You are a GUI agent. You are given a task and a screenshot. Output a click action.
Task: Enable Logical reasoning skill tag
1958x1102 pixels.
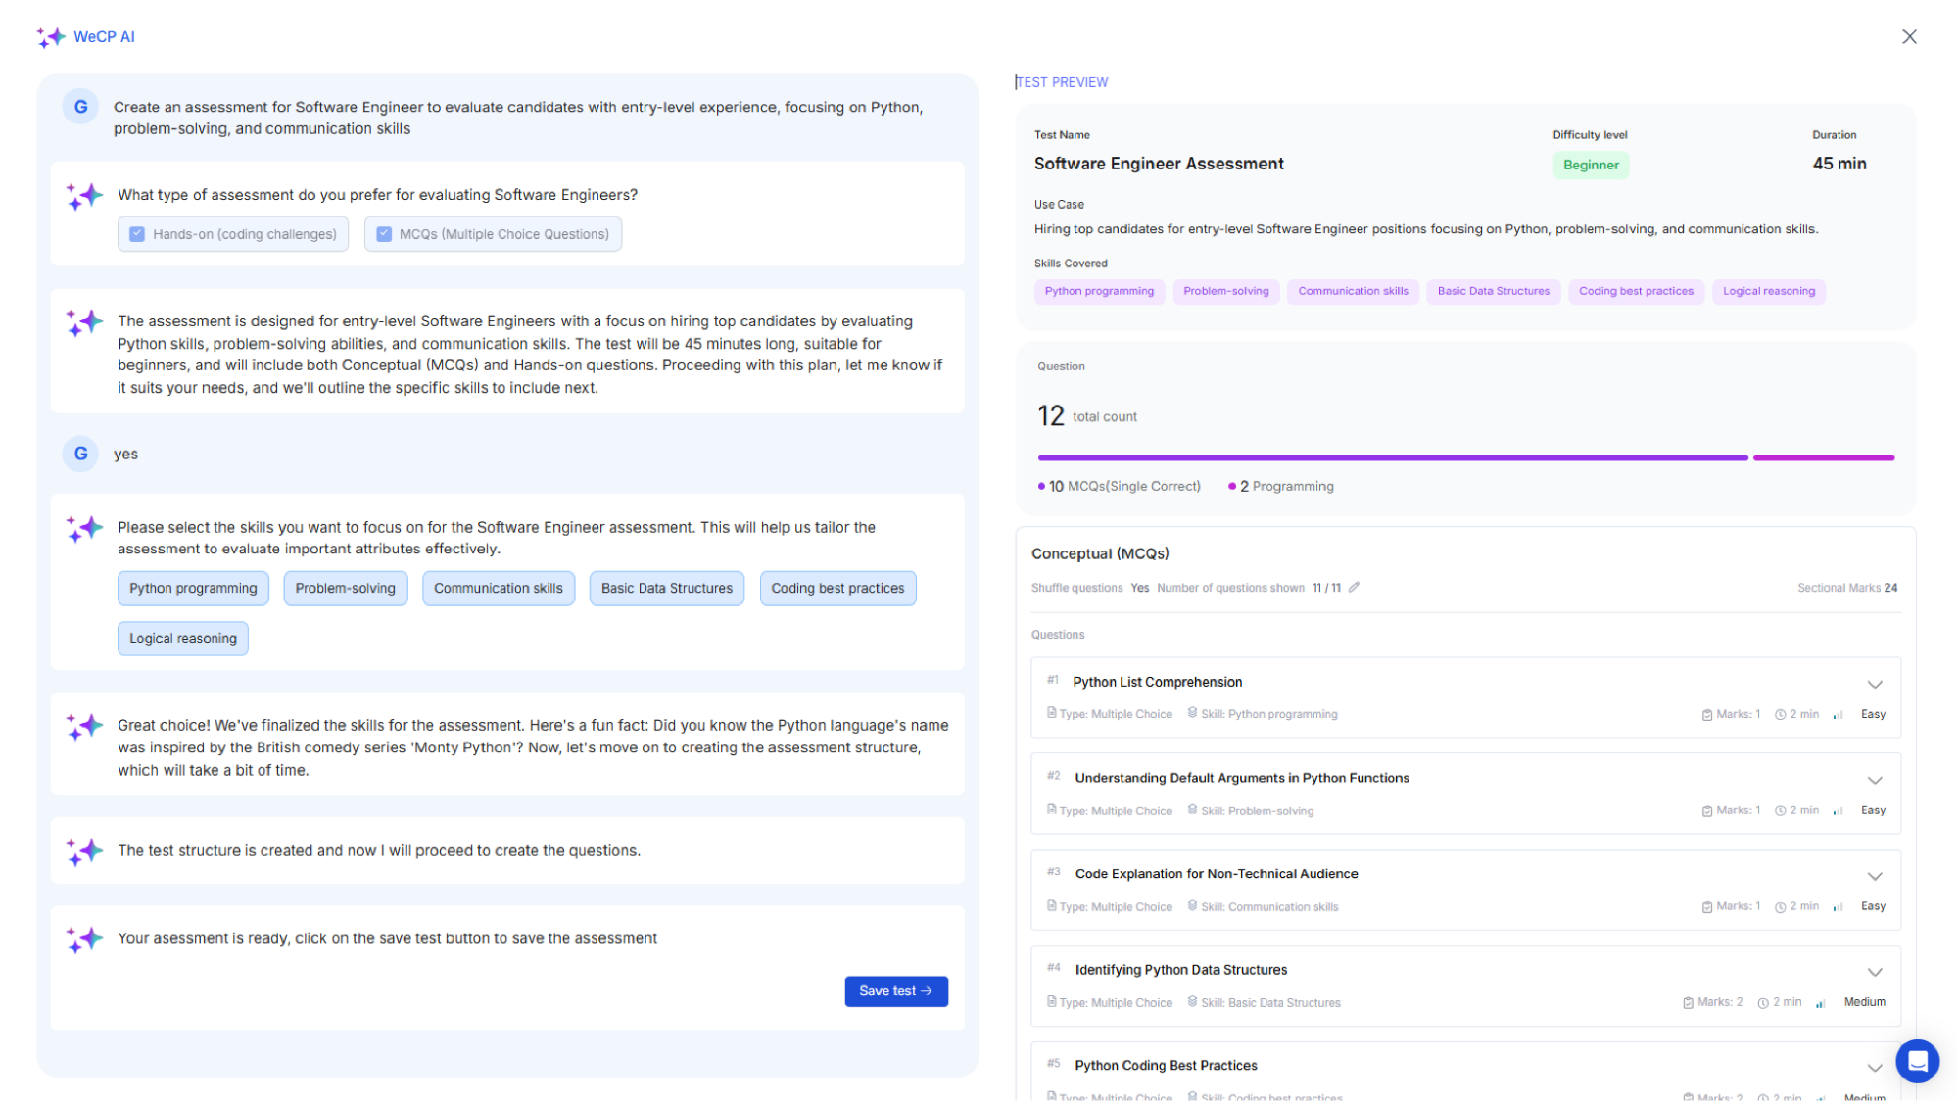tap(181, 638)
